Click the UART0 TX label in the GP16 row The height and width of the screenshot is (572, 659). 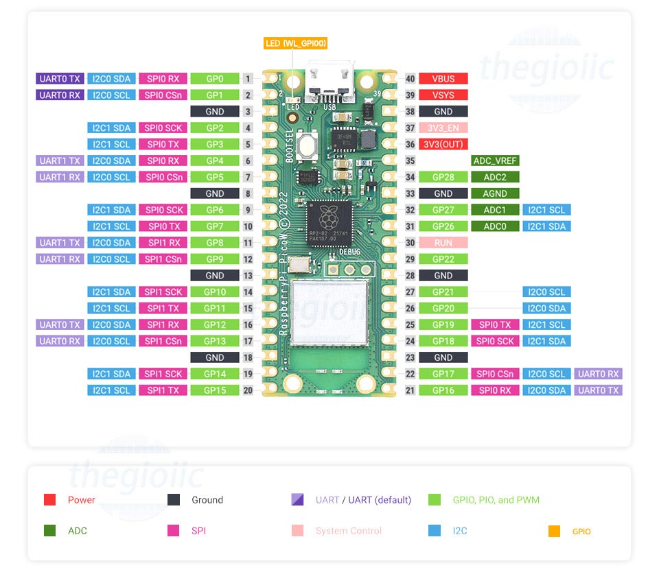(x=599, y=390)
